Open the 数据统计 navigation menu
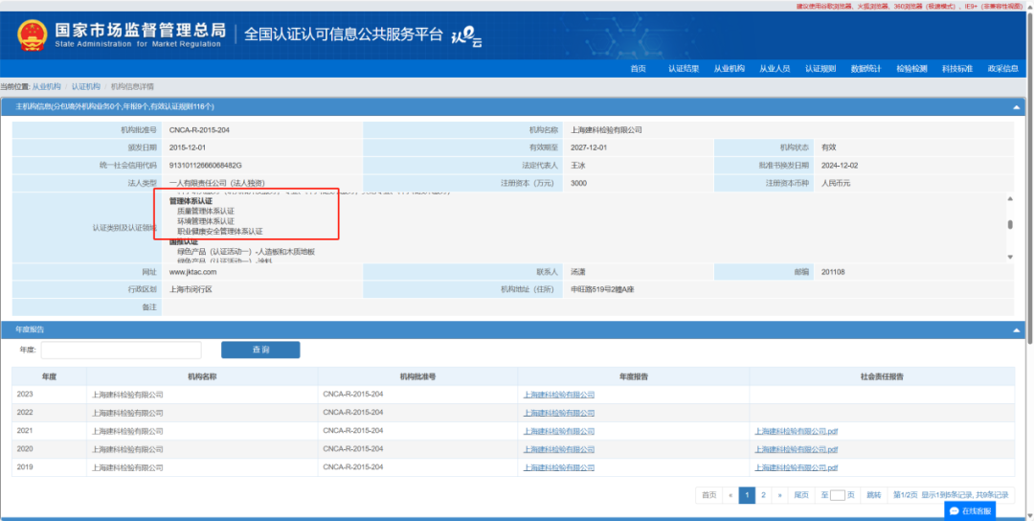The height and width of the screenshot is (521, 1034). [865, 69]
